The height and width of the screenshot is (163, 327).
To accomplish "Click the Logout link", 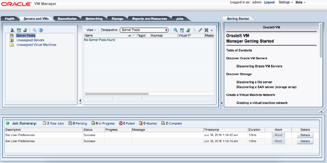I will (269, 2).
